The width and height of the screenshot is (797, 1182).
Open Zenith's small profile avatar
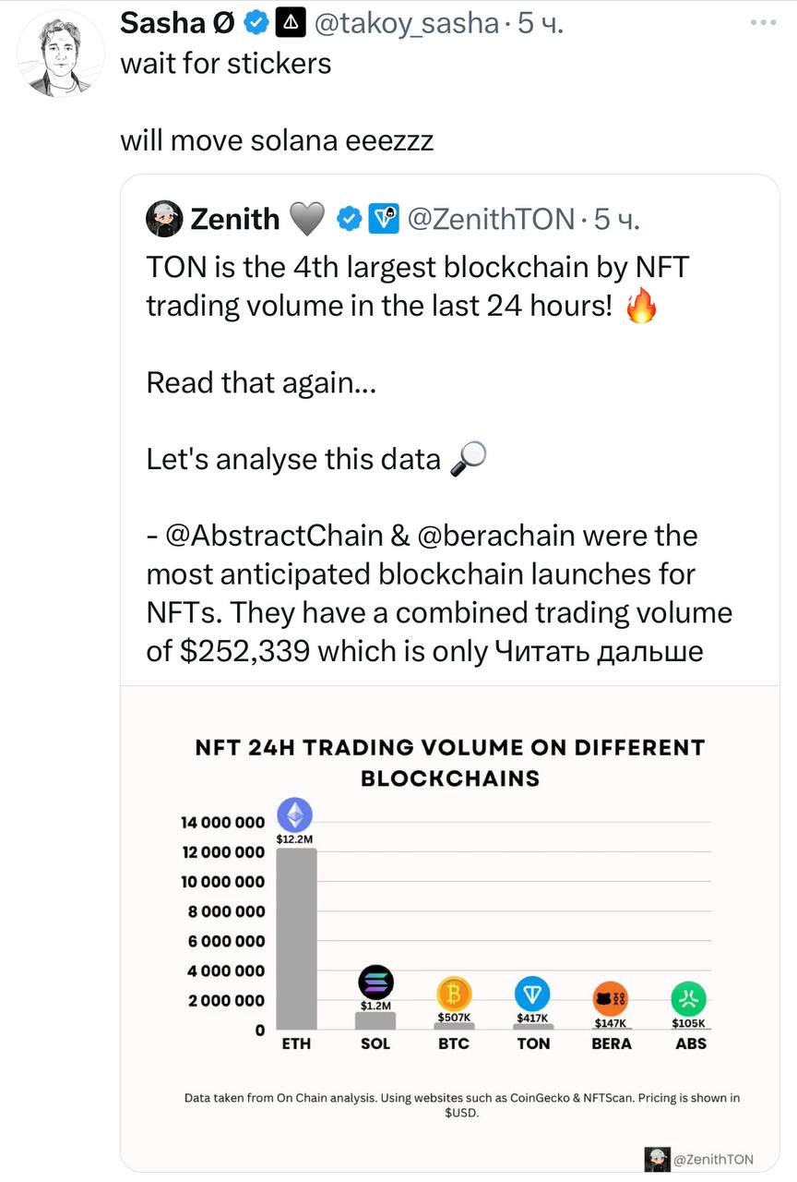pyautogui.click(x=163, y=218)
